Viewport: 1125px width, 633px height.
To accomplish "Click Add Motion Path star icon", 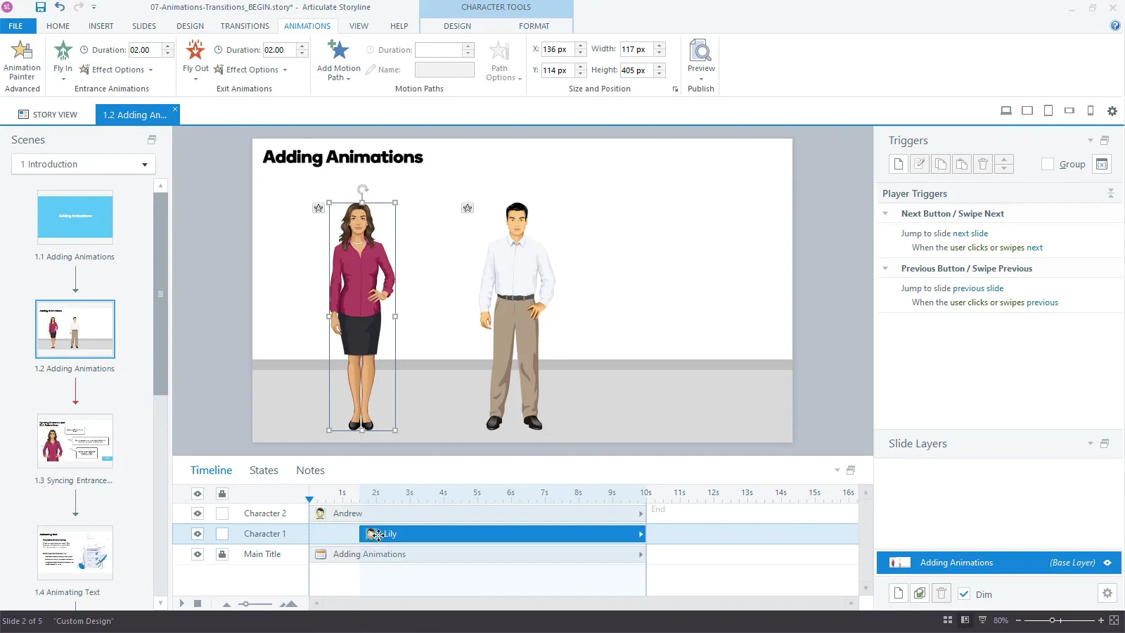I will click(338, 51).
